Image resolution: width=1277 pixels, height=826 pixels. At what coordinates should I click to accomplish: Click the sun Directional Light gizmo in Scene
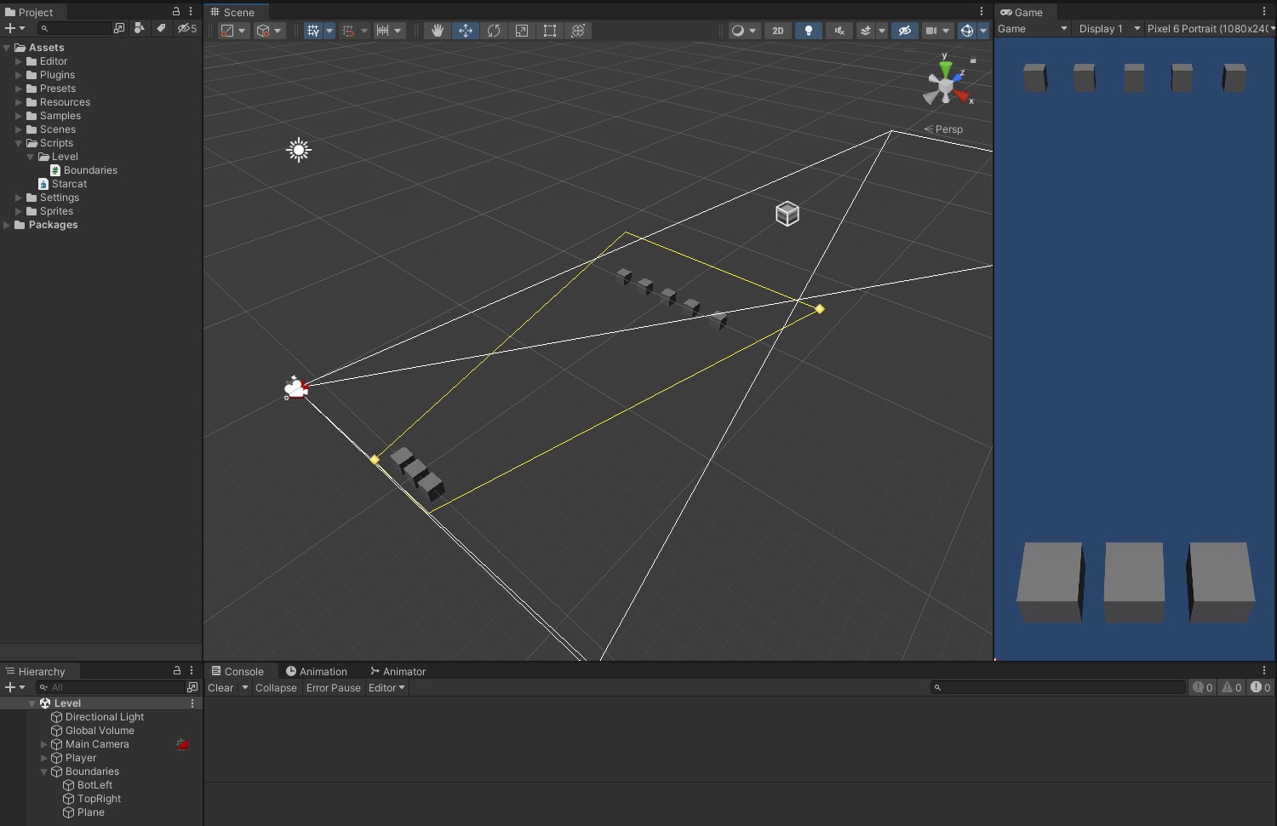point(299,150)
